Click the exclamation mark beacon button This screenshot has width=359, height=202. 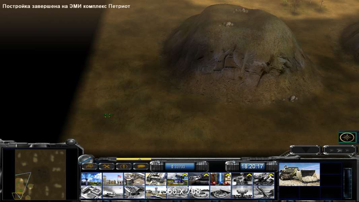coord(123,166)
